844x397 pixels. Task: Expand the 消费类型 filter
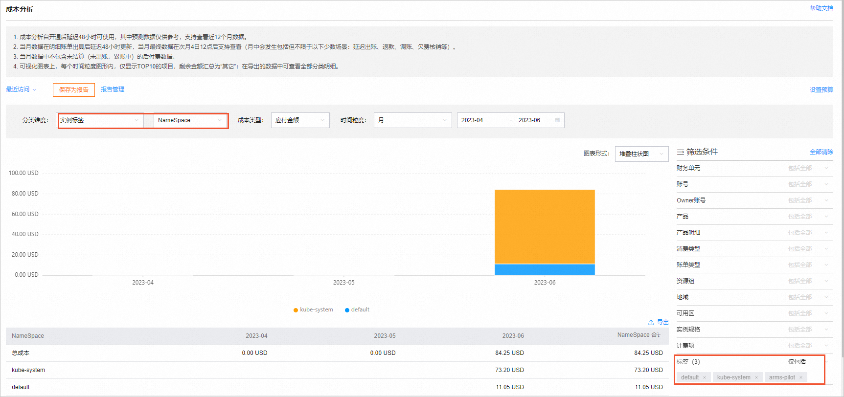(x=754, y=249)
